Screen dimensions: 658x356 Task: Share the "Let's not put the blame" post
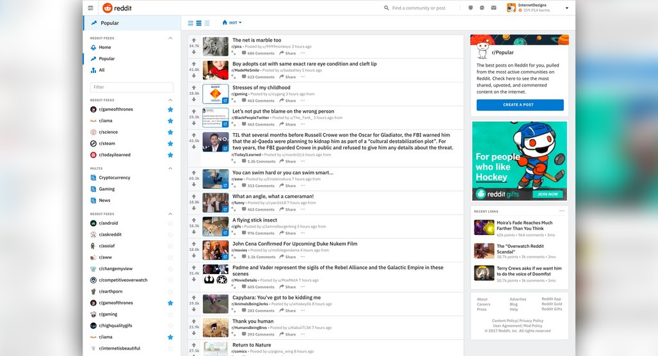287,124
